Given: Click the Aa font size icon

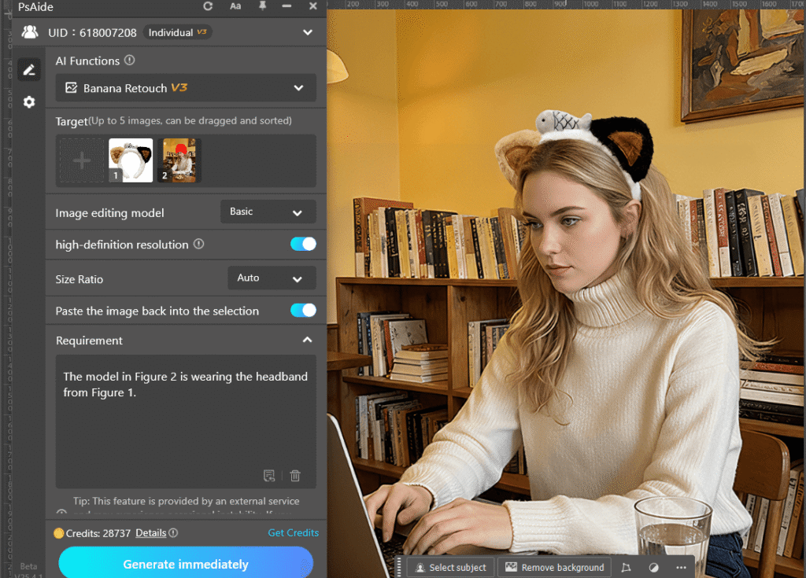Looking at the screenshot, I should pyautogui.click(x=235, y=6).
